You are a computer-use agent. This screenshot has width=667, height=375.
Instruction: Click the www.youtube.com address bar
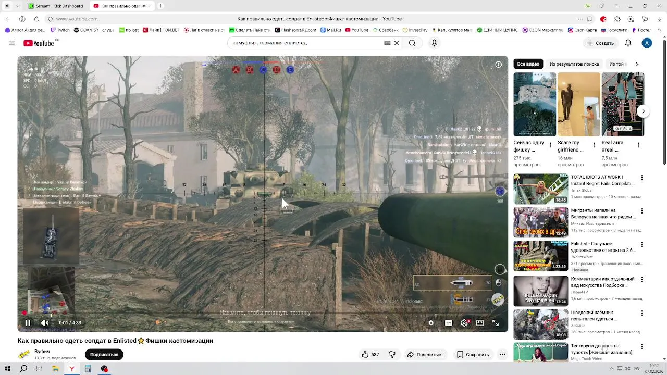pyautogui.click(x=77, y=19)
